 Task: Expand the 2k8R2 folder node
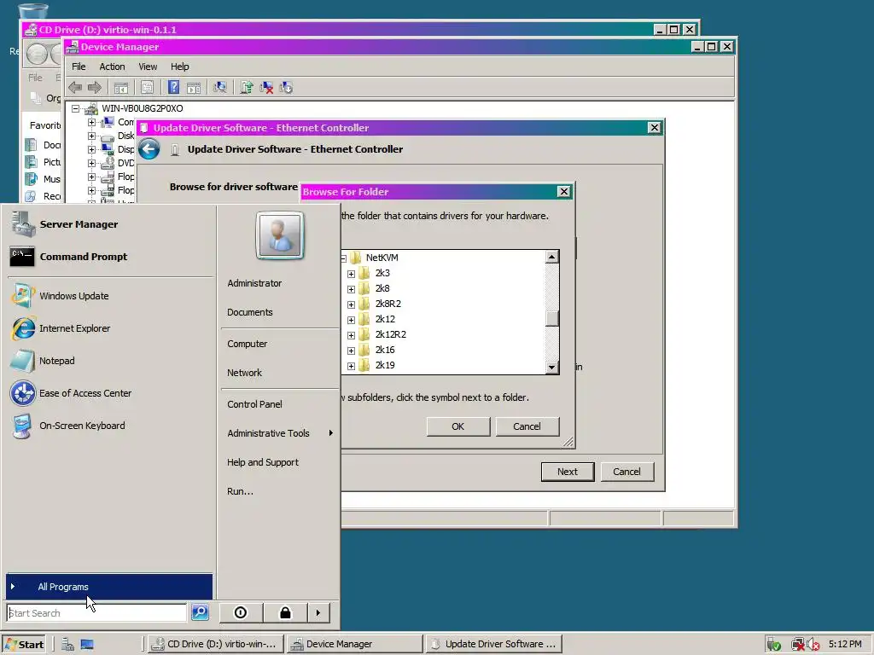(x=351, y=304)
